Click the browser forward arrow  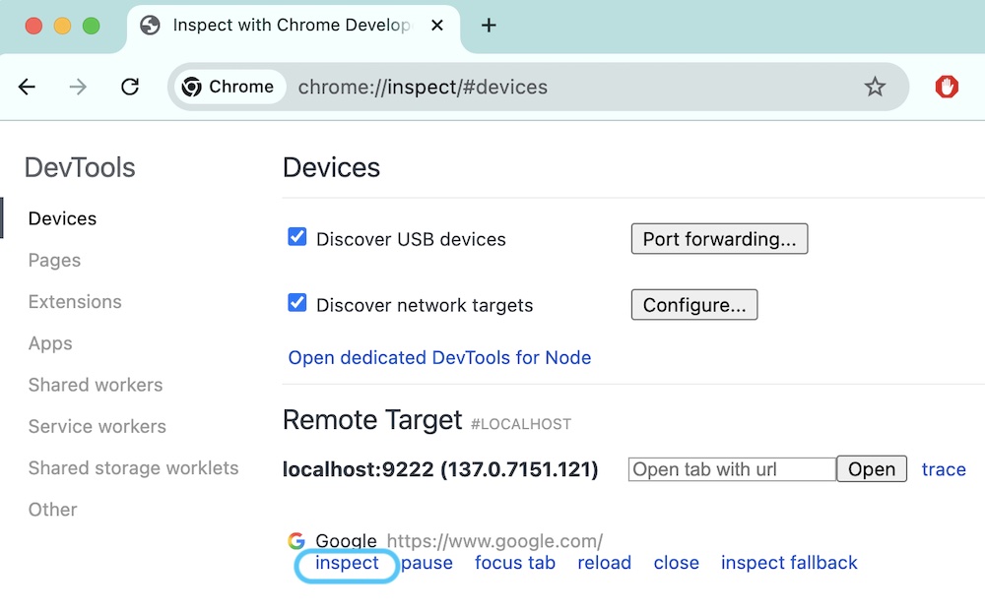78,87
